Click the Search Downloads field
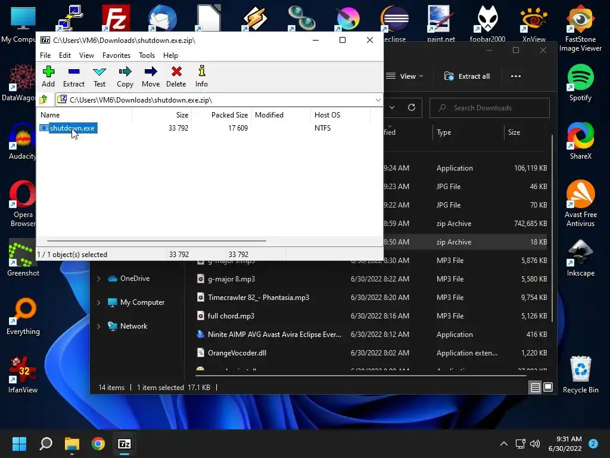Viewport: 610px width, 458px height. (490, 108)
